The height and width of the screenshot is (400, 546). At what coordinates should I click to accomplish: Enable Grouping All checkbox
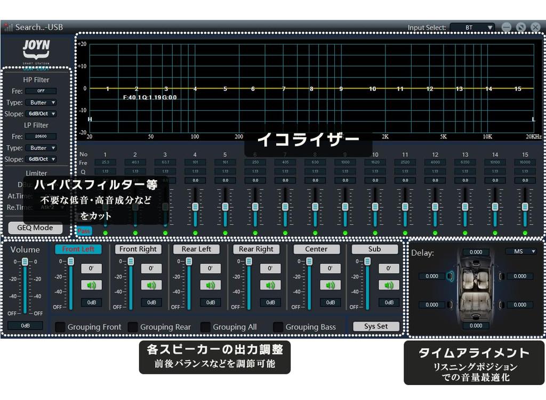click(205, 327)
